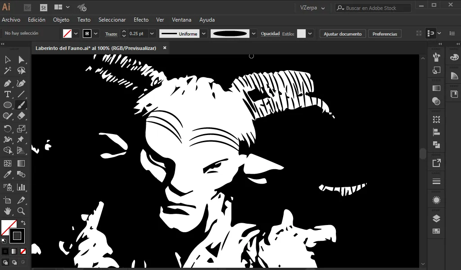Open the Ventana menu
461x270 pixels.
[x=182, y=20]
